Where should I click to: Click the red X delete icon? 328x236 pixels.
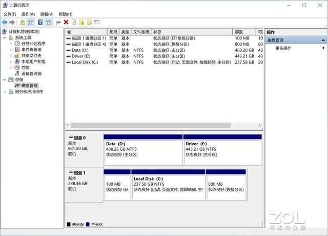[x=66, y=22]
